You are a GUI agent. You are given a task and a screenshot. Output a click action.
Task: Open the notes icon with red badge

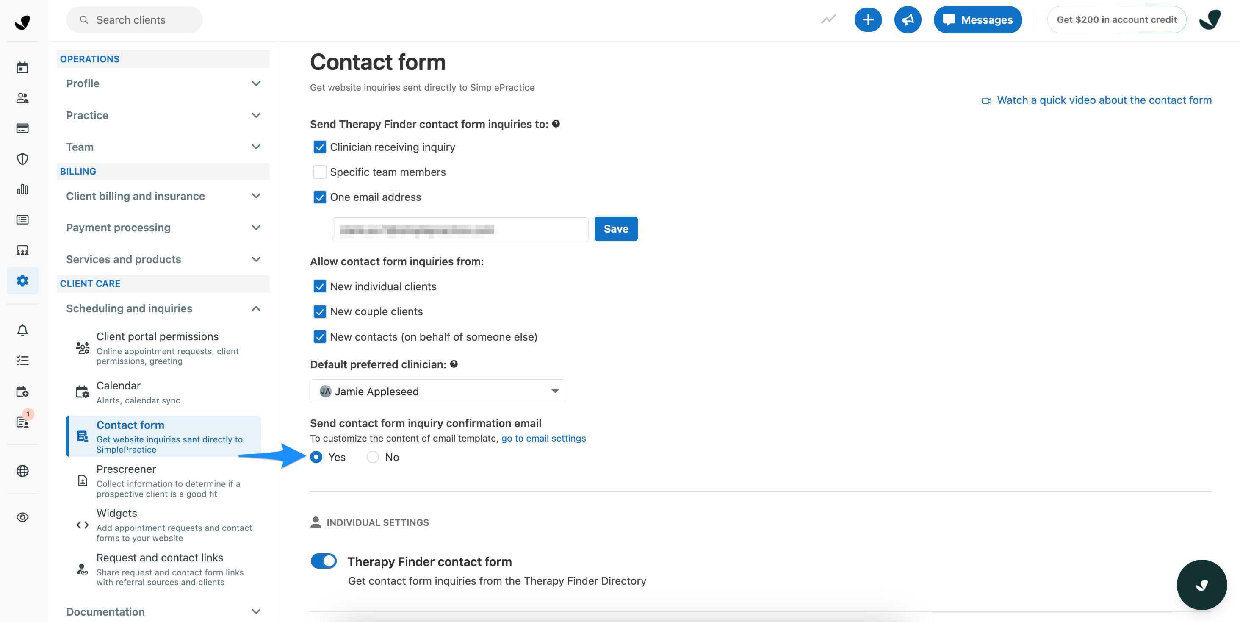22,422
